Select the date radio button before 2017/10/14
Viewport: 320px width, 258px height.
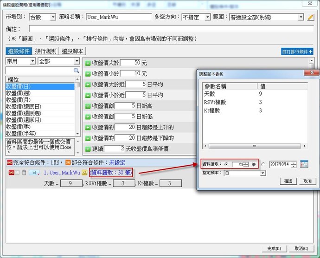[263, 164]
